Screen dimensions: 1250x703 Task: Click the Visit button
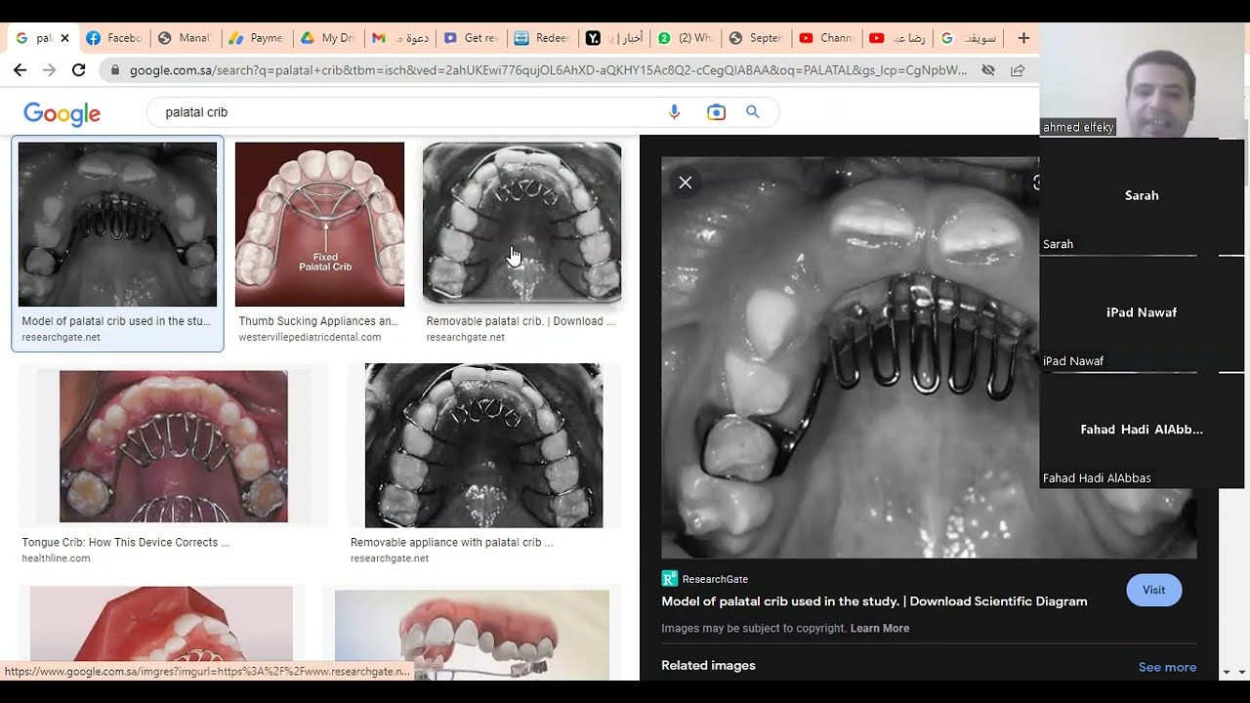(1153, 590)
